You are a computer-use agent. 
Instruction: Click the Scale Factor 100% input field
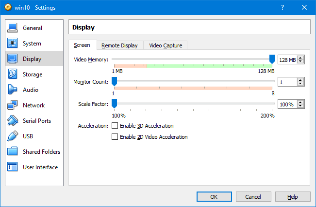tap(287, 104)
